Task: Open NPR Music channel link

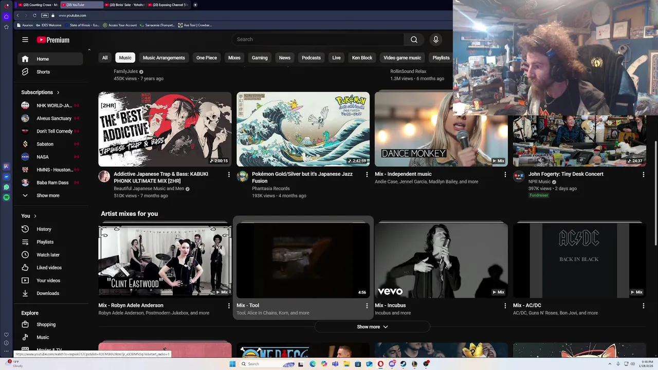Action: click(539, 181)
